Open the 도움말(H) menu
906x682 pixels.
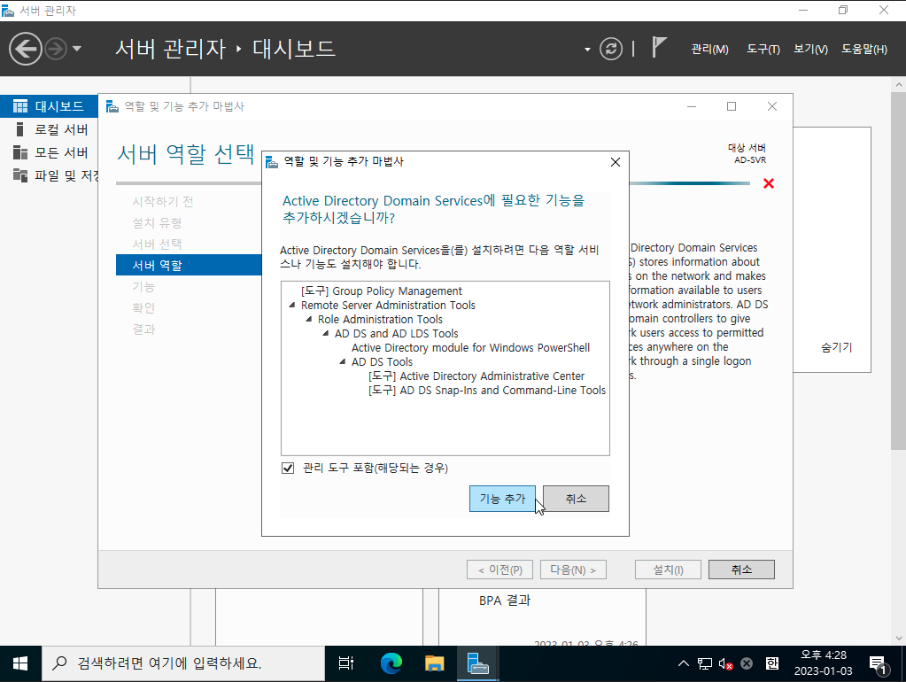(863, 49)
